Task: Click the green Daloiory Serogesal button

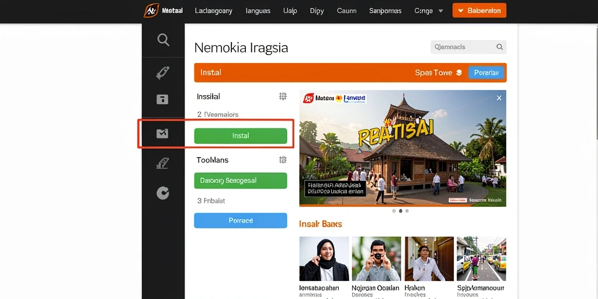Action: 240,180
